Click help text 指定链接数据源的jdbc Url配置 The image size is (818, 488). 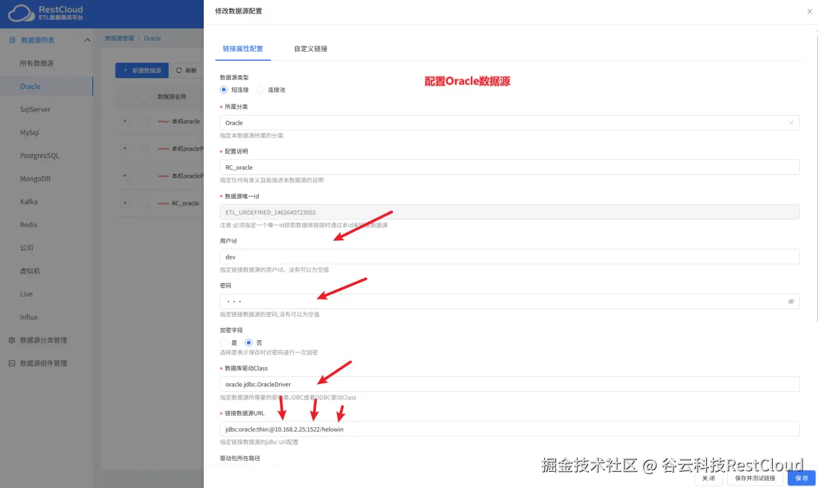coord(259,442)
